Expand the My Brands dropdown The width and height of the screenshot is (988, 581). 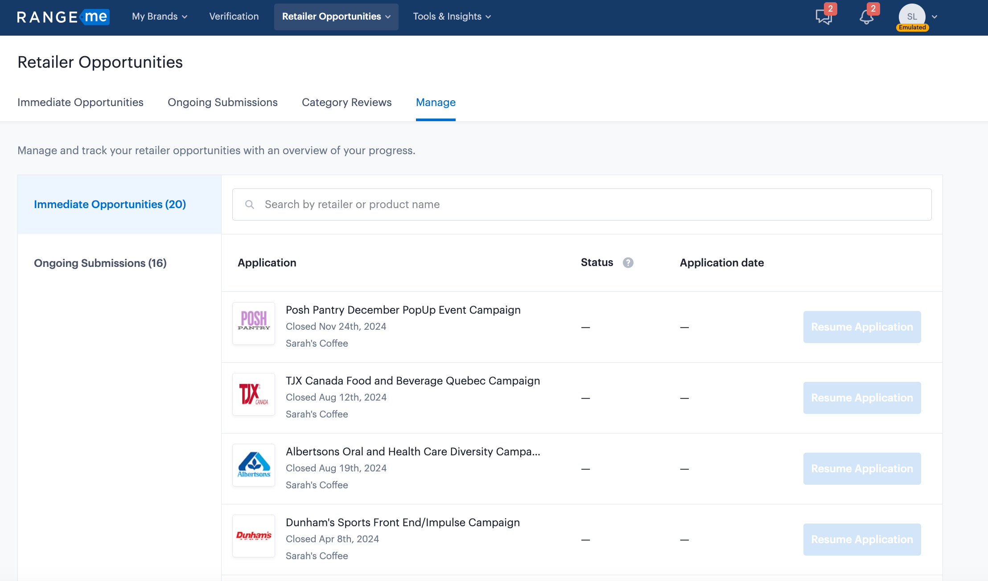[x=159, y=16]
